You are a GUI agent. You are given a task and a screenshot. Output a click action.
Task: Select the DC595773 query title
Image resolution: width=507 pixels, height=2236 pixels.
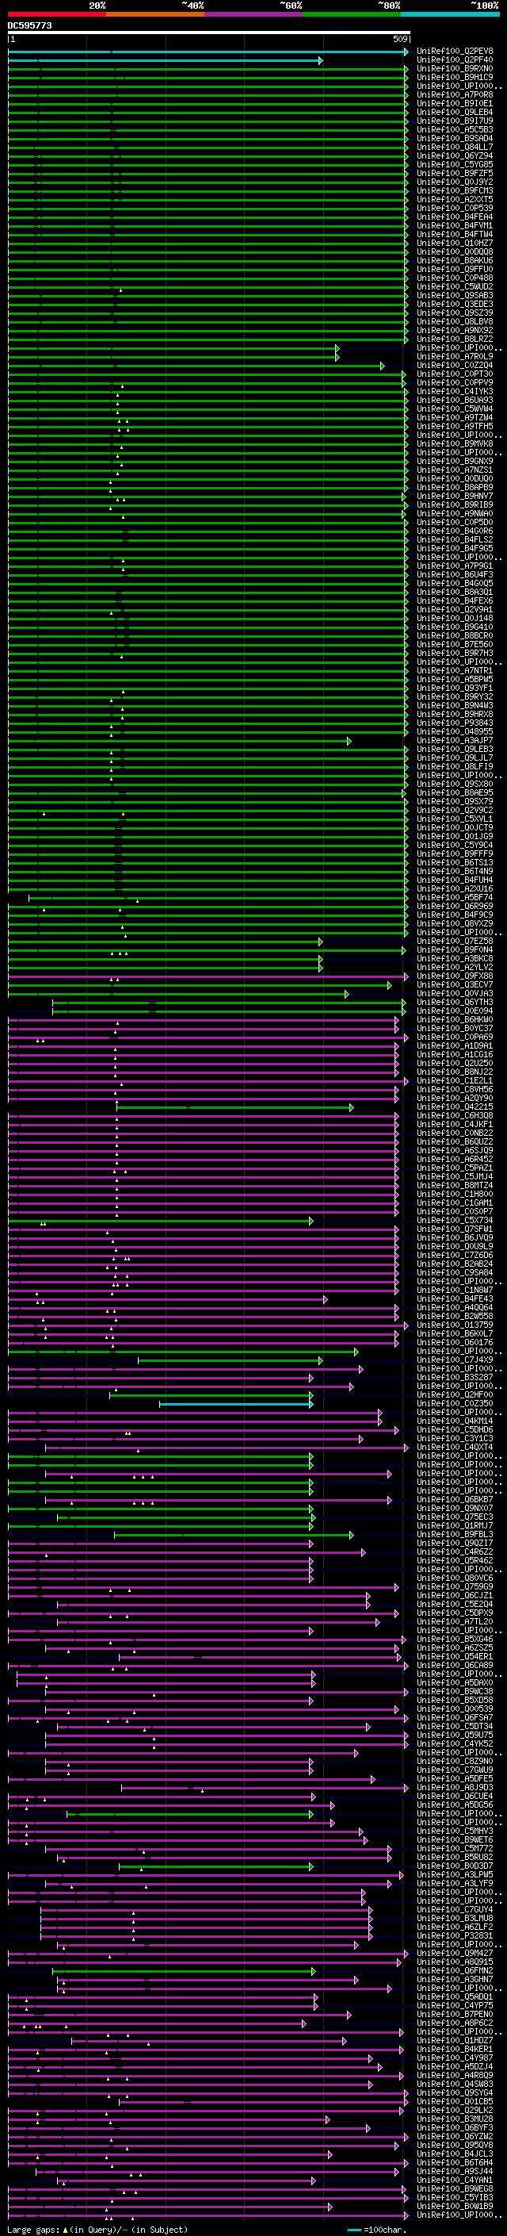click(29, 26)
